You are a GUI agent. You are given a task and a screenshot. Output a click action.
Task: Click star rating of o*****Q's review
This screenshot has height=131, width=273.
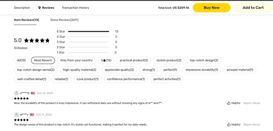pos(21,98)
